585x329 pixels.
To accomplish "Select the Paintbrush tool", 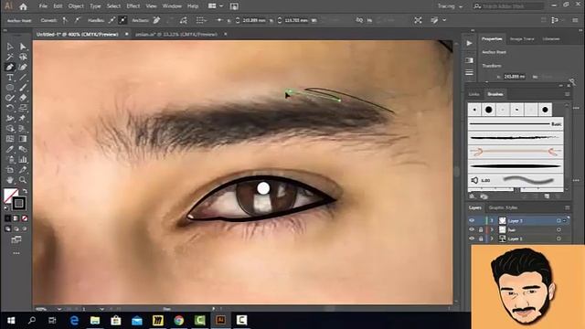I will [x=23, y=88].
